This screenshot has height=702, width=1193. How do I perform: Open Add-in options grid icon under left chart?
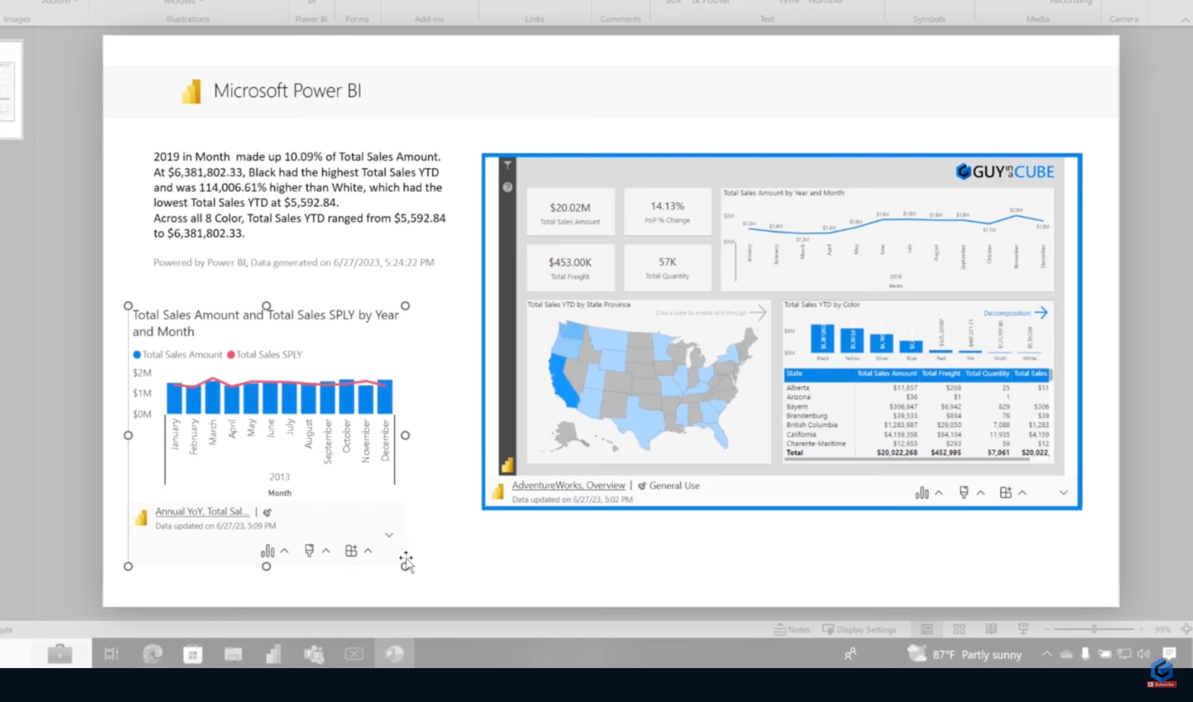click(351, 551)
